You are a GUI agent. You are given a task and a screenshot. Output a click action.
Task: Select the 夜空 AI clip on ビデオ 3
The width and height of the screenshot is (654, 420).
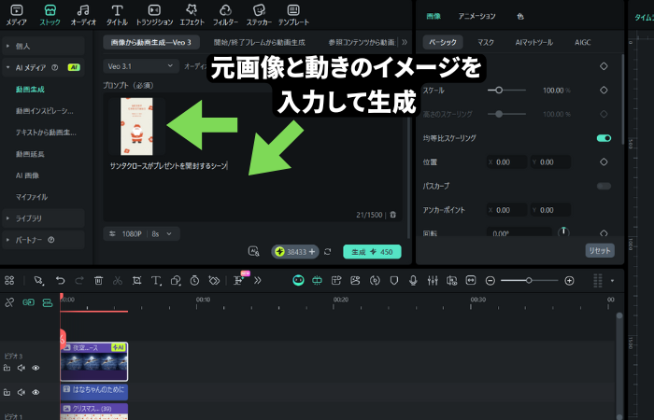pos(94,362)
